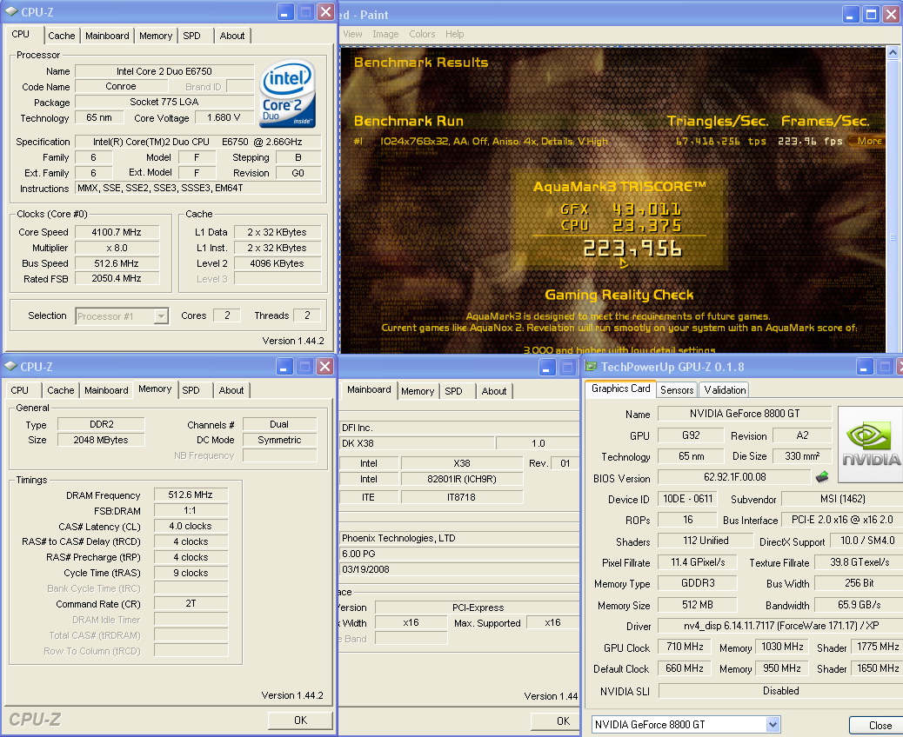
Task: Click the Paint scrollbar up arrow
Action: pyautogui.click(x=893, y=52)
